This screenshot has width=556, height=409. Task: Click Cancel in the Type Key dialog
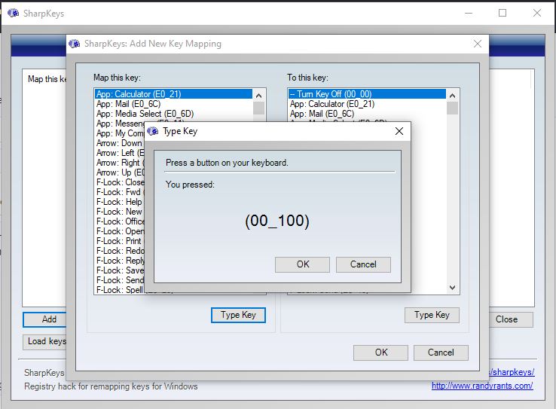363,264
